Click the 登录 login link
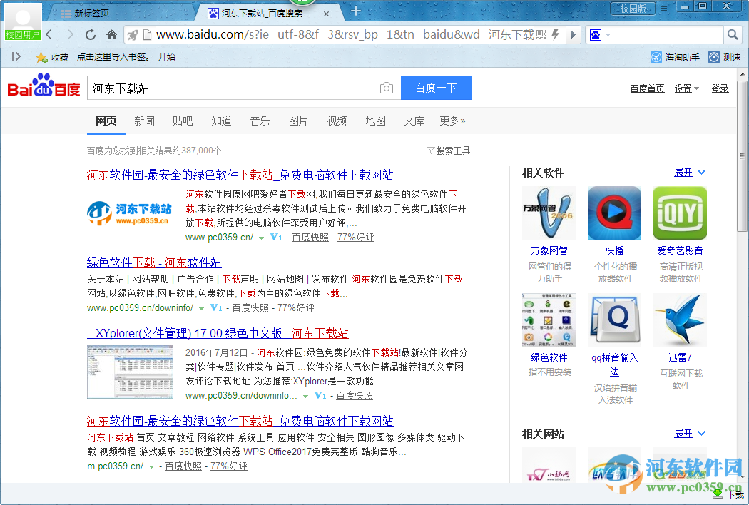Screen dimensions: 749x505 720,88
